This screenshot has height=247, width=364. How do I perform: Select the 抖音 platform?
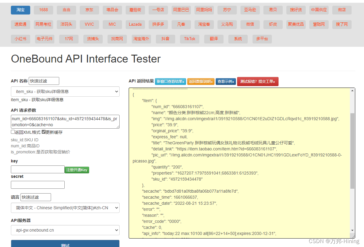point(165,39)
